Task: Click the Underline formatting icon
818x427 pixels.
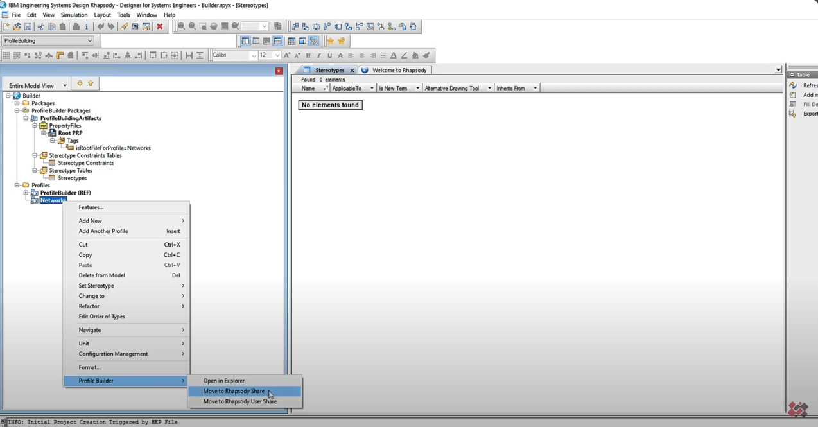Action: tap(329, 56)
